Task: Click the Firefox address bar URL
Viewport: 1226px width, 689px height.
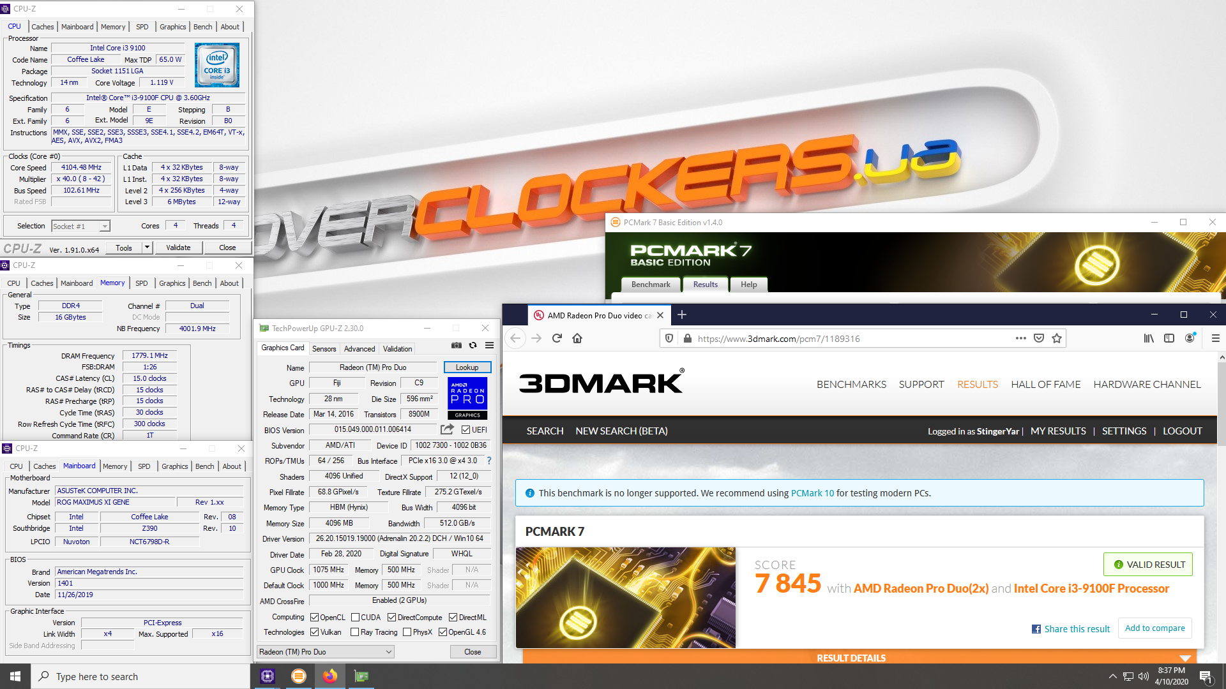Action: [x=779, y=339]
